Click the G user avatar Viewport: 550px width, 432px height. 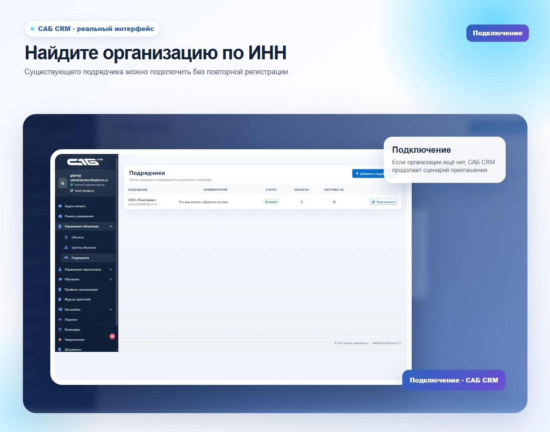(62, 183)
